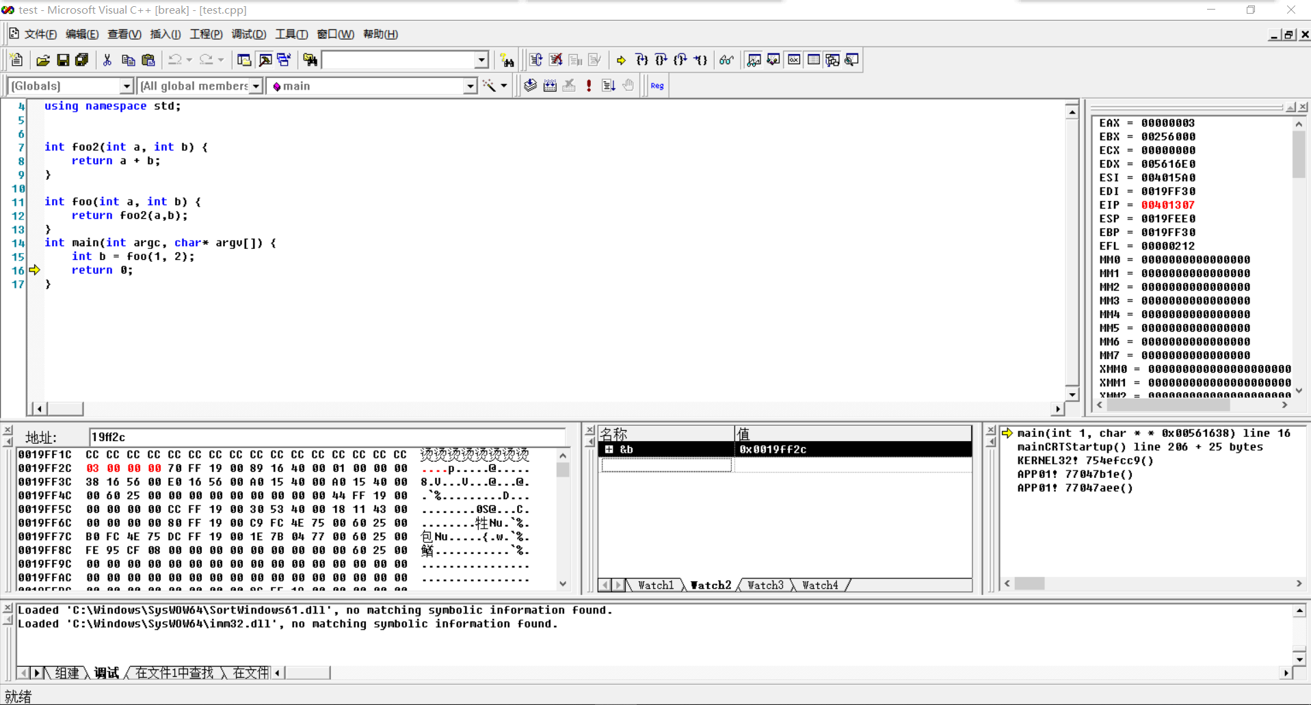Image resolution: width=1311 pixels, height=705 pixels.
Task: Create a new text file
Action: [x=17, y=60]
